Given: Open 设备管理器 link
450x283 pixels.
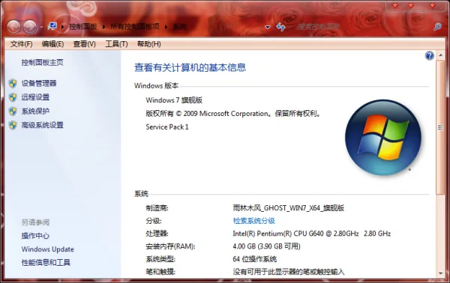Looking at the screenshot, I should coord(39,83).
